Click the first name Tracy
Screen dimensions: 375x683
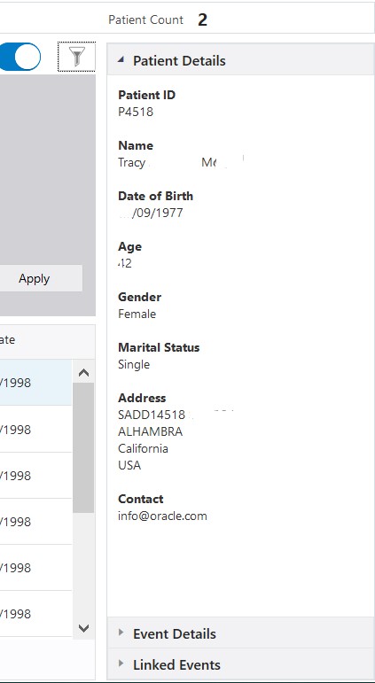point(131,163)
